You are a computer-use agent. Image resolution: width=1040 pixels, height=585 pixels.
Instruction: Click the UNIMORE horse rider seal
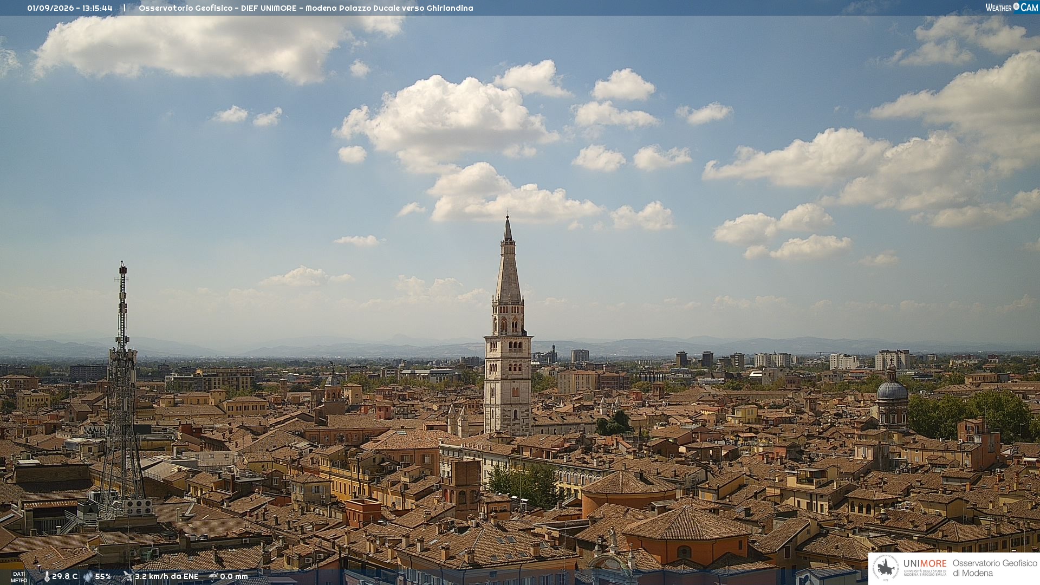point(886,568)
